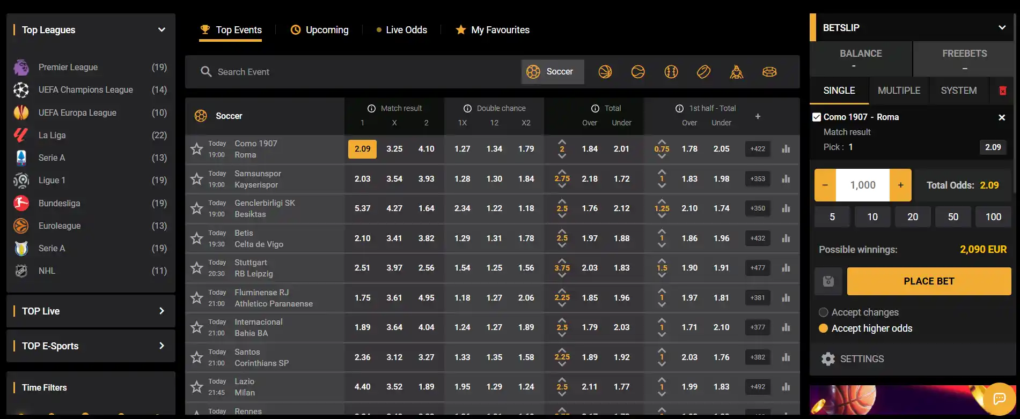
Task: Favourite the Genclerbirligi SK vs Besiktas match
Action: pos(197,208)
